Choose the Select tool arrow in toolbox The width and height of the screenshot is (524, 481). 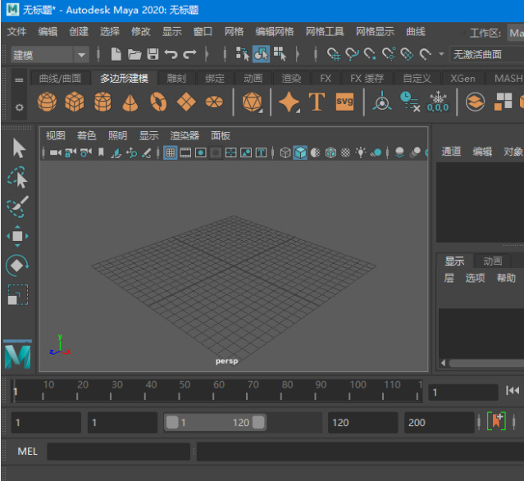coord(19,148)
